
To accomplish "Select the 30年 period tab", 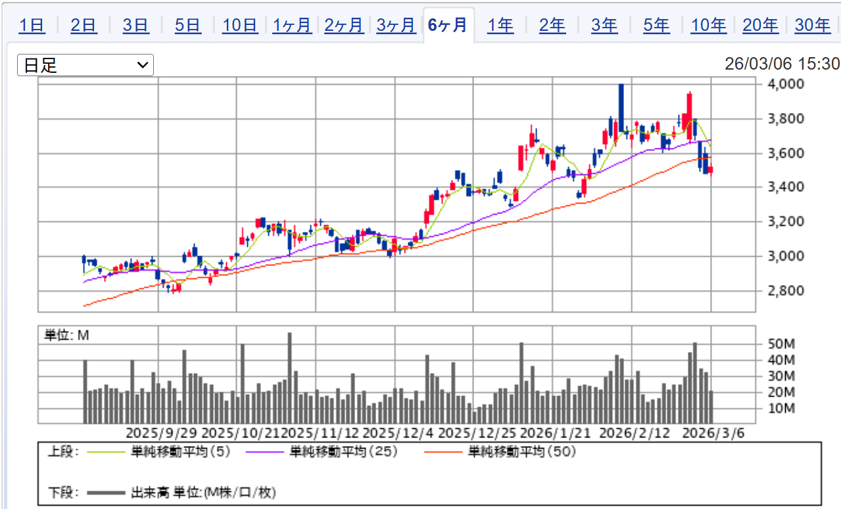I will click(813, 26).
